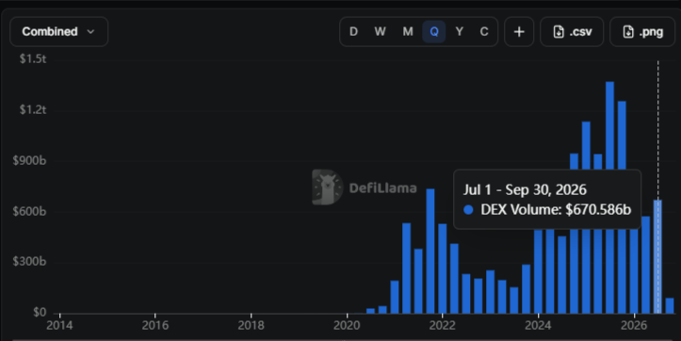Select the Q quarterly interval
Screen dimensions: 681x341
click(434, 32)
